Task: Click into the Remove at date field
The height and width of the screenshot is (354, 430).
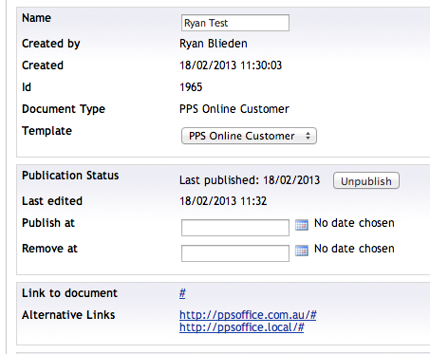Action: pos(235,253)
